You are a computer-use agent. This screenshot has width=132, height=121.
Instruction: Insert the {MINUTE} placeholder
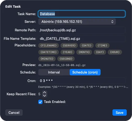[47, 59]
